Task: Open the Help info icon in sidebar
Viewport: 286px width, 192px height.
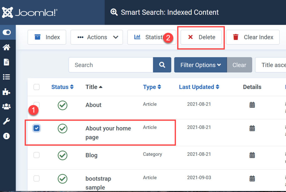Action: (6, 136)
